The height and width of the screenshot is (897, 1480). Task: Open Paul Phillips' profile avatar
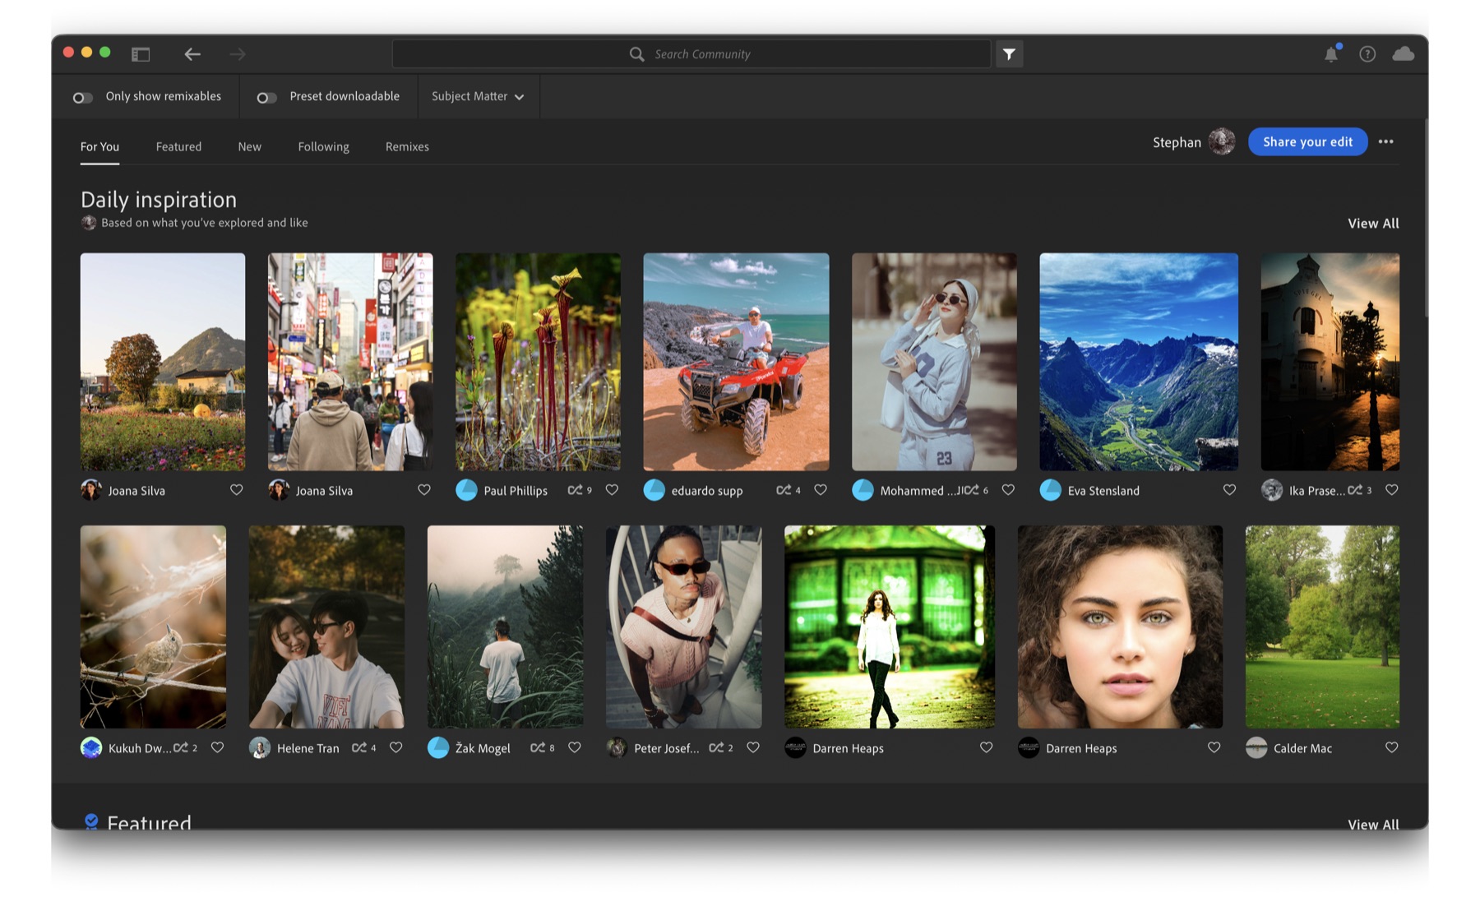pos(466,490)
